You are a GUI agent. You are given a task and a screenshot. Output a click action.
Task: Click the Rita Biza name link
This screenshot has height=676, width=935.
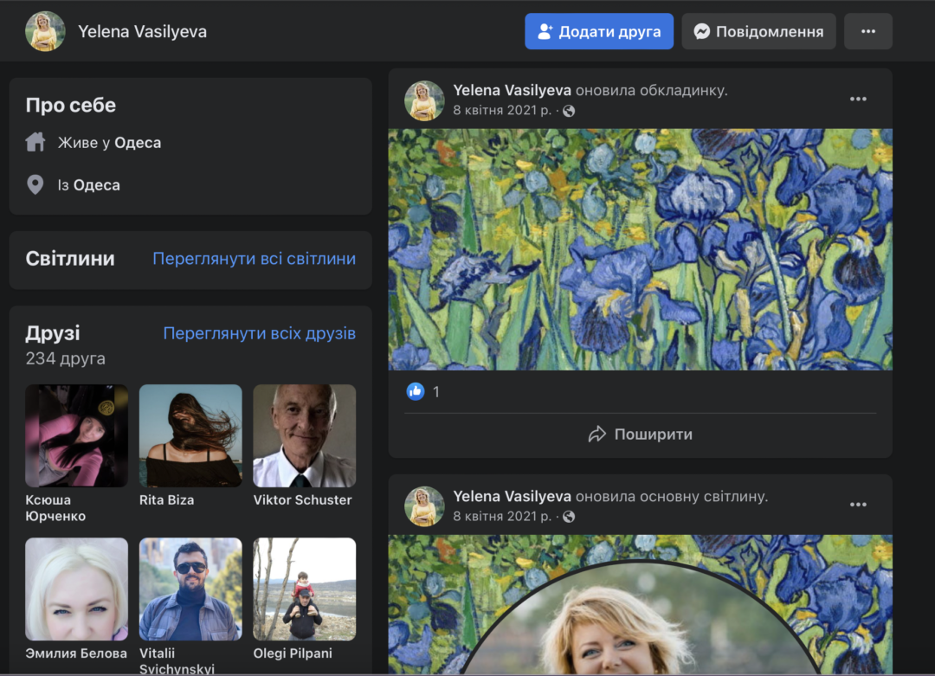point(167,500)
